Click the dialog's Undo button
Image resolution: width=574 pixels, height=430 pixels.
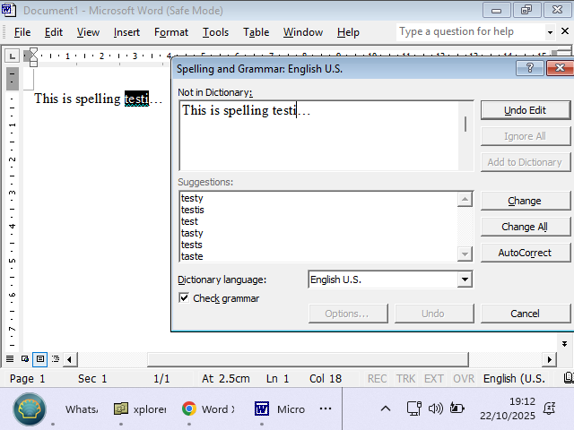pyautogui.click(x=434, y=314)
